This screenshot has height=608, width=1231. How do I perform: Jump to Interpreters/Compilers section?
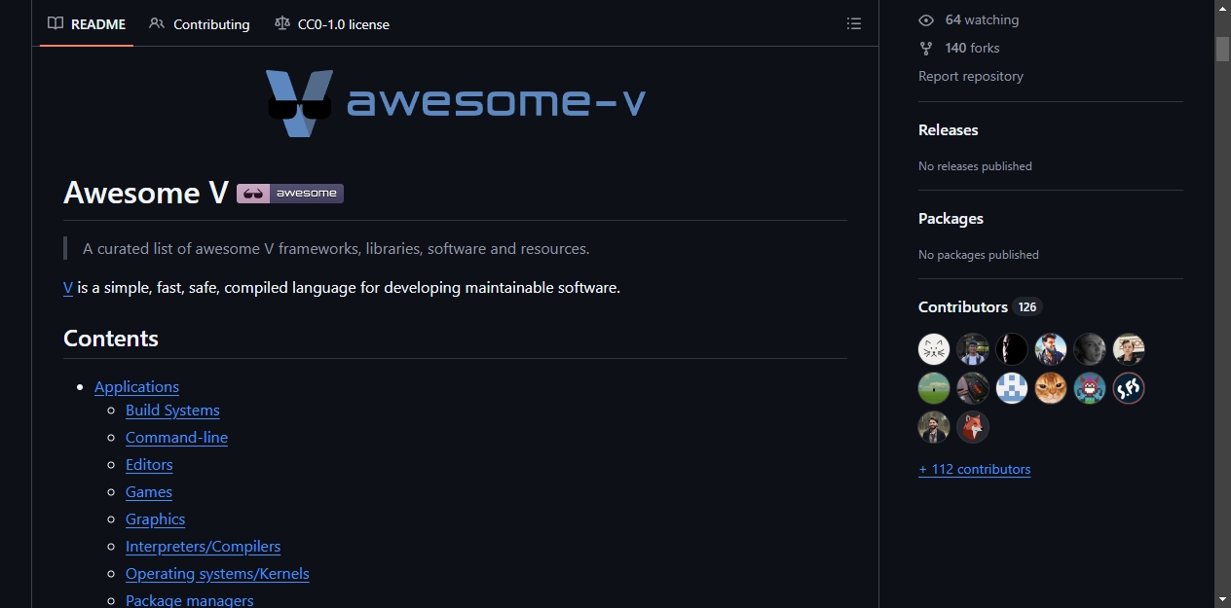(x=203, y=547)
